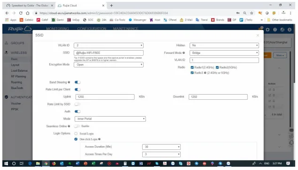Open Forward Mode dropdown
Viewport: 298px width, 170px height.
pos(224,53)
